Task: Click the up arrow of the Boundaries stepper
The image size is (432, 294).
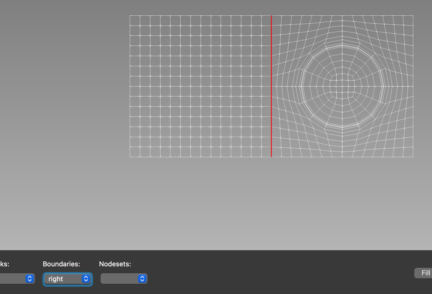Action: 85,277
